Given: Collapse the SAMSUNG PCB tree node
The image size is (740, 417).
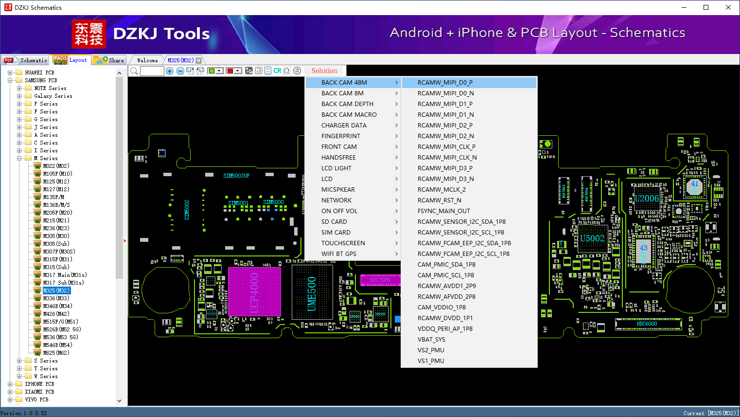Looking at the screenshot, I should (10, 80).
